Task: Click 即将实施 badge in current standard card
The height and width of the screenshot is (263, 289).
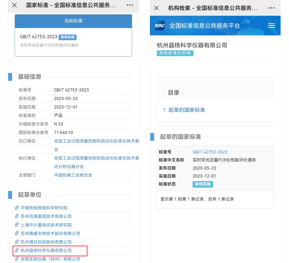Action: click(x=67, y=37)
